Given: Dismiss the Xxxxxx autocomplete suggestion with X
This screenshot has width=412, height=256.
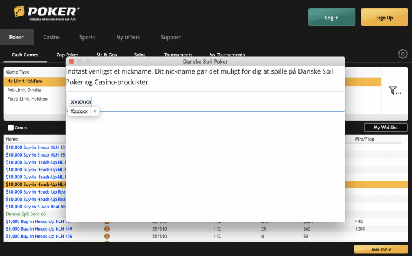Looking at the screenshot, I should click(x=95, y=111).
